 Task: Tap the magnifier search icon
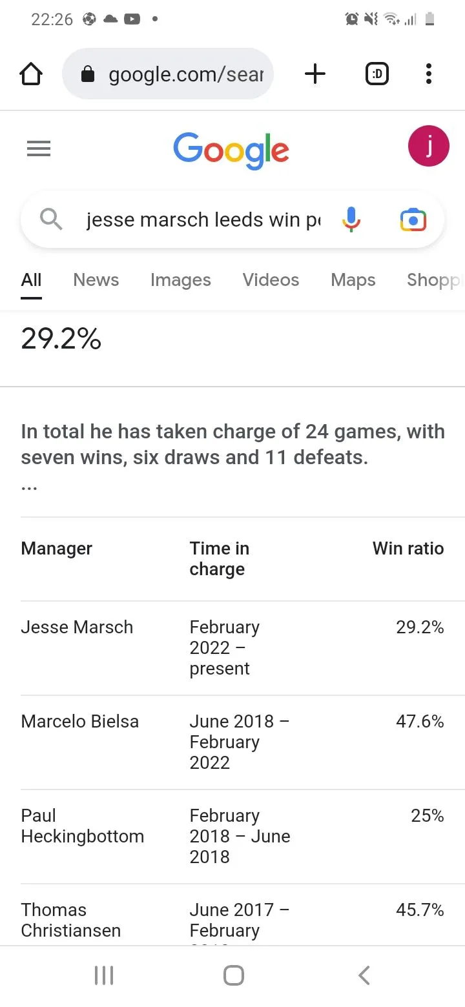coord(51,220)
